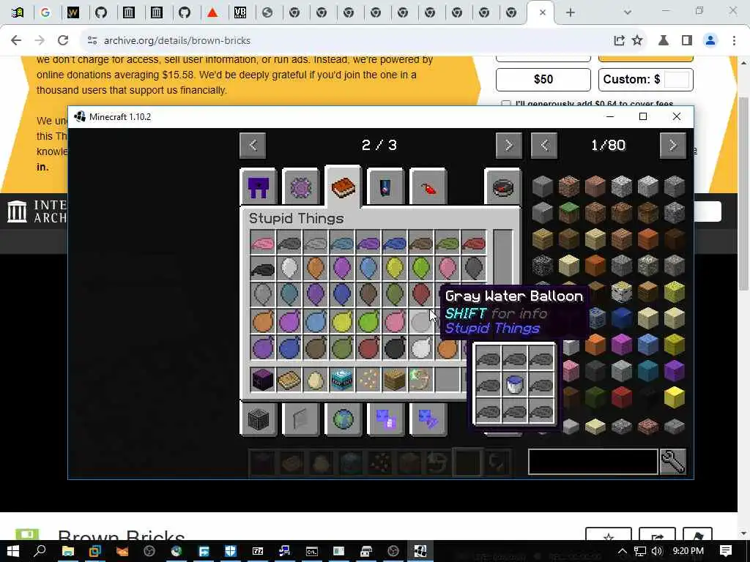Open the red chili pepper creative tab
Viewport: 750px width, 562px height.
point(428,187)
